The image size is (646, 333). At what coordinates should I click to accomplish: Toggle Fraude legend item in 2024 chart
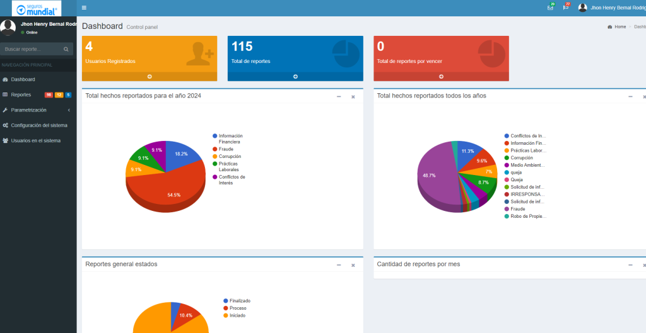[226, 149]
